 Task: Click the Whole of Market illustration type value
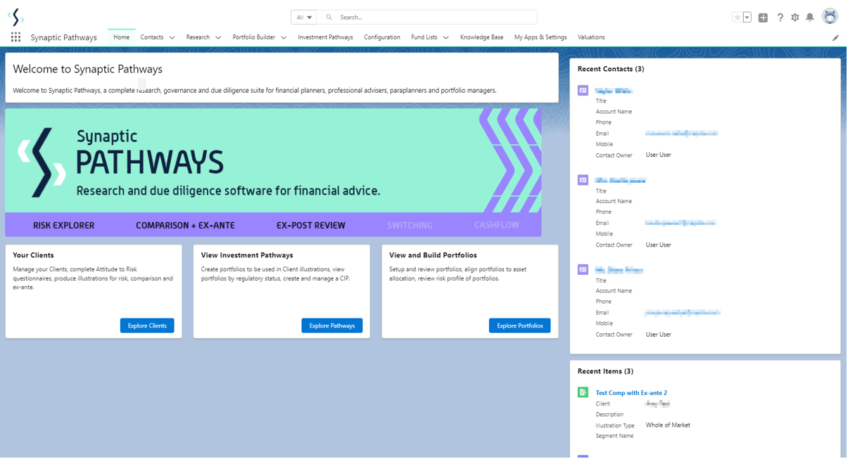668,425
